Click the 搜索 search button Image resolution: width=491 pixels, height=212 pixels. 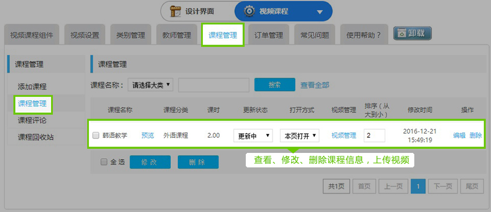tap(275, 85)
